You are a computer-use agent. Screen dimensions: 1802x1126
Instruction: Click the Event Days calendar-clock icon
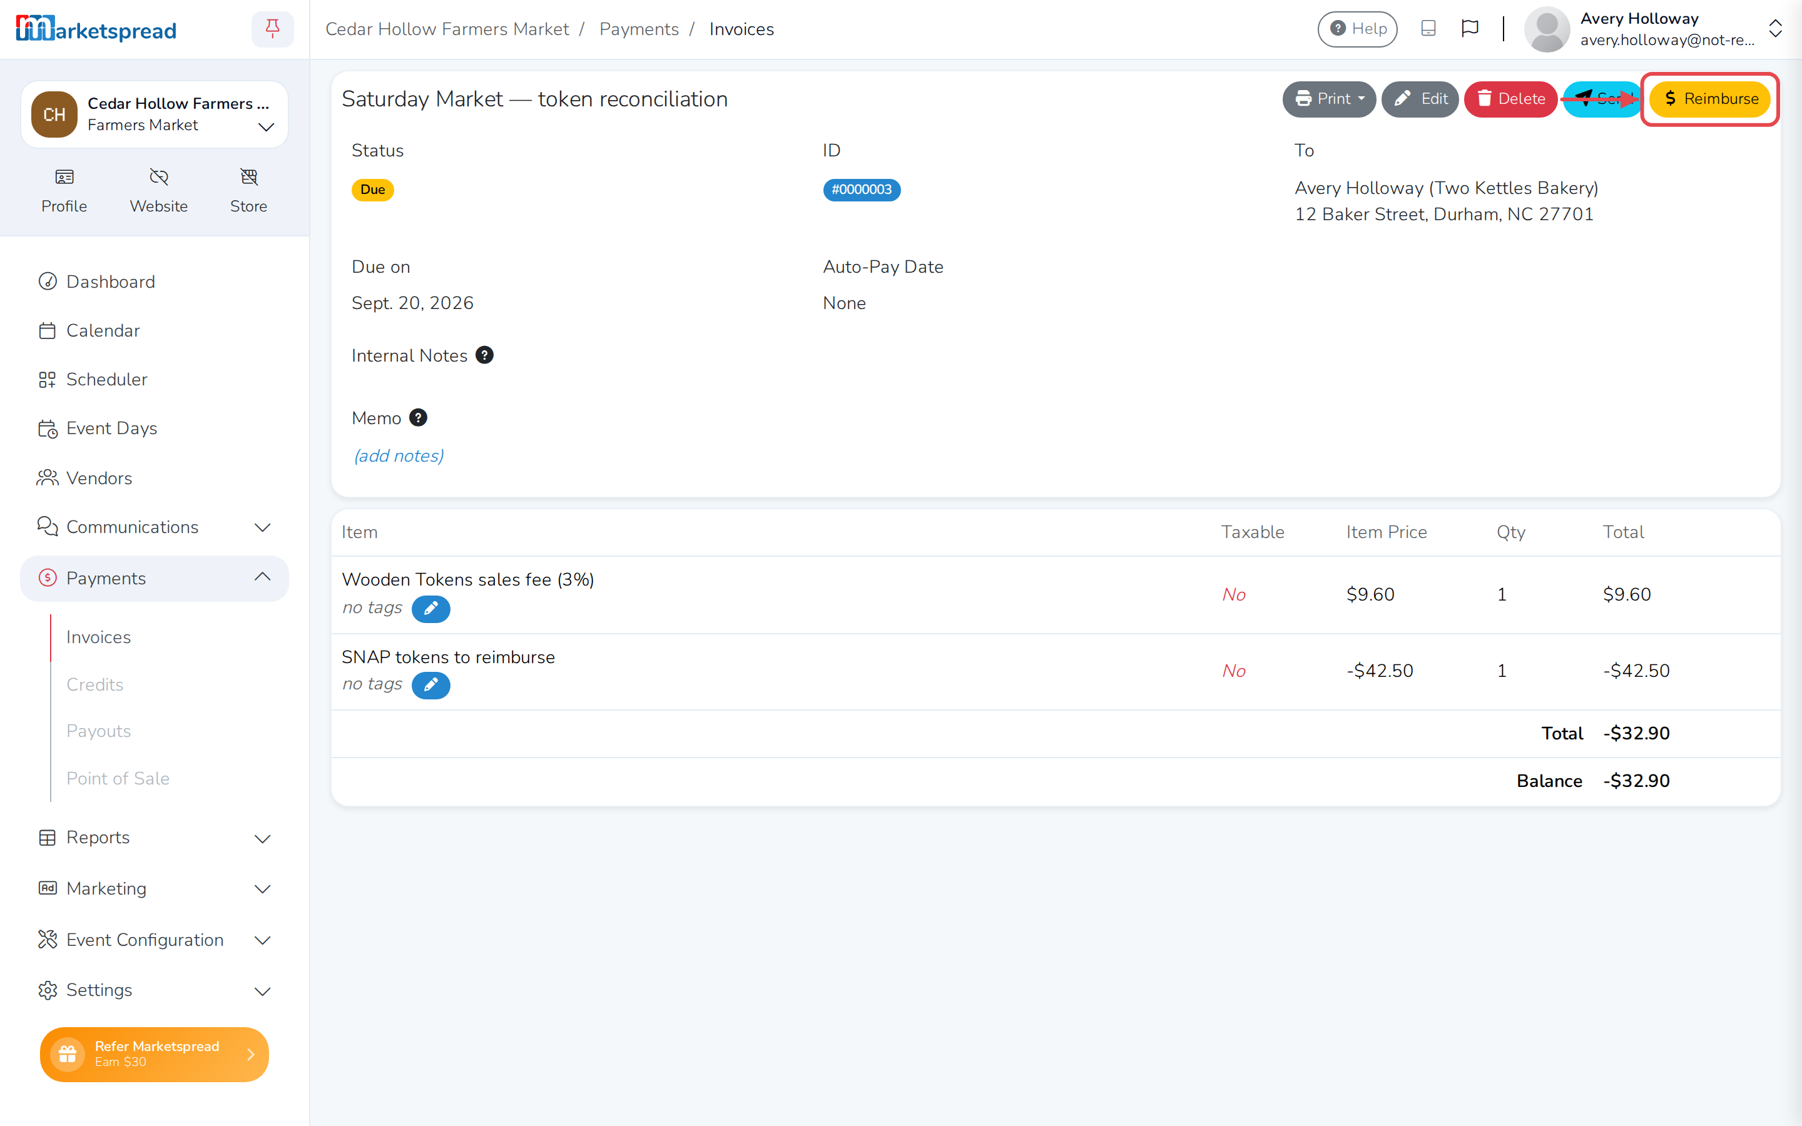[48, 429]
